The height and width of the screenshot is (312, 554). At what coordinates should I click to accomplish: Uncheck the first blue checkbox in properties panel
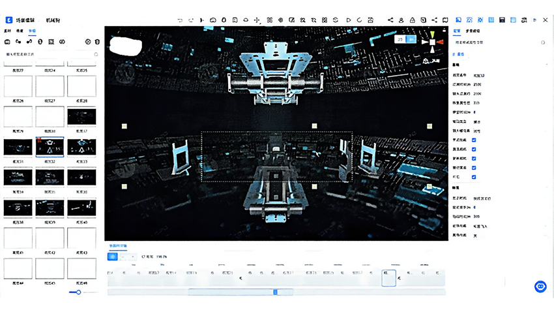[474, 140]
